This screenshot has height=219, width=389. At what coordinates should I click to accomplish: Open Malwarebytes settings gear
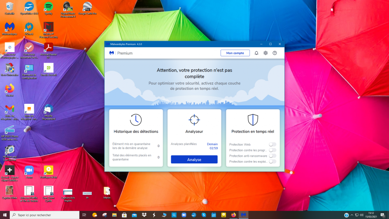[x=265, y=53]
